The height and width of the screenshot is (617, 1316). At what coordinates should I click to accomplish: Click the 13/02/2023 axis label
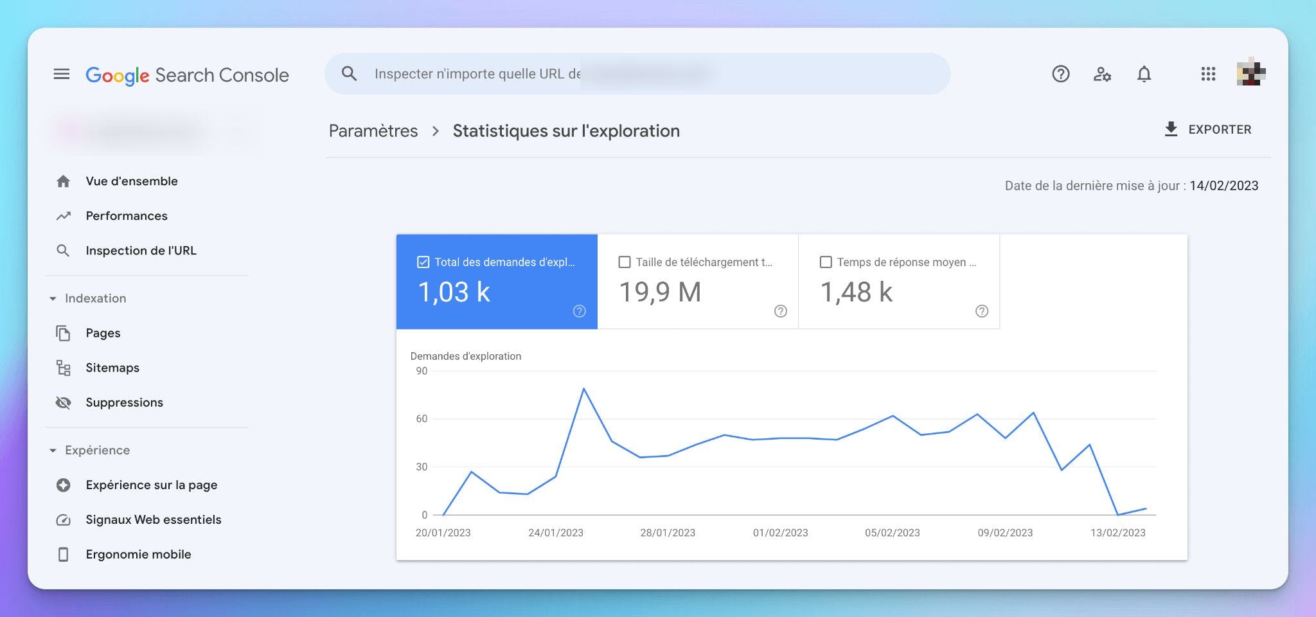coord(1117,533)
